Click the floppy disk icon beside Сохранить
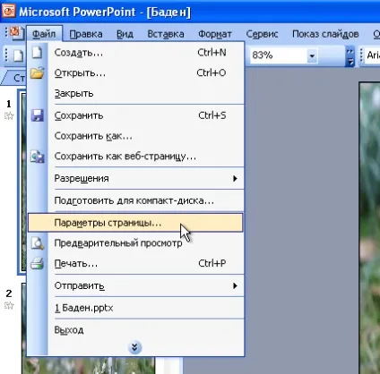Screen dimensions: 380x374 pyautogui.click(x=38, y=115)
